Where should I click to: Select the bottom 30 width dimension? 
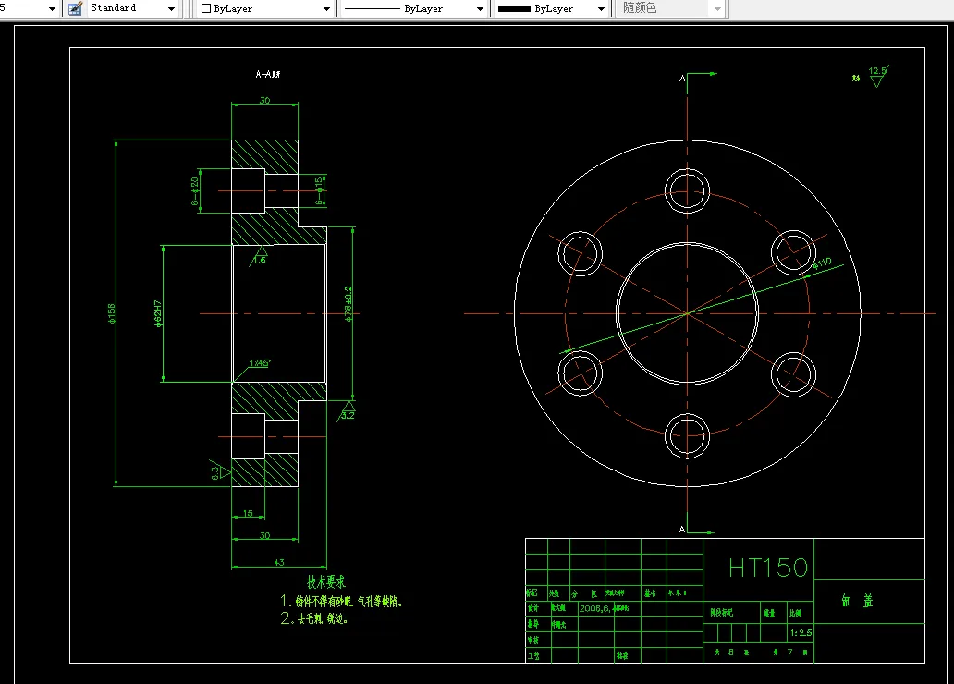click(264, 535)
